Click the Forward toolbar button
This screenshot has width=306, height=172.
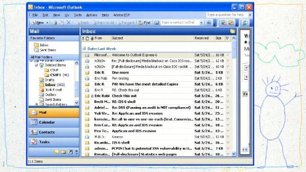[125, 23]
